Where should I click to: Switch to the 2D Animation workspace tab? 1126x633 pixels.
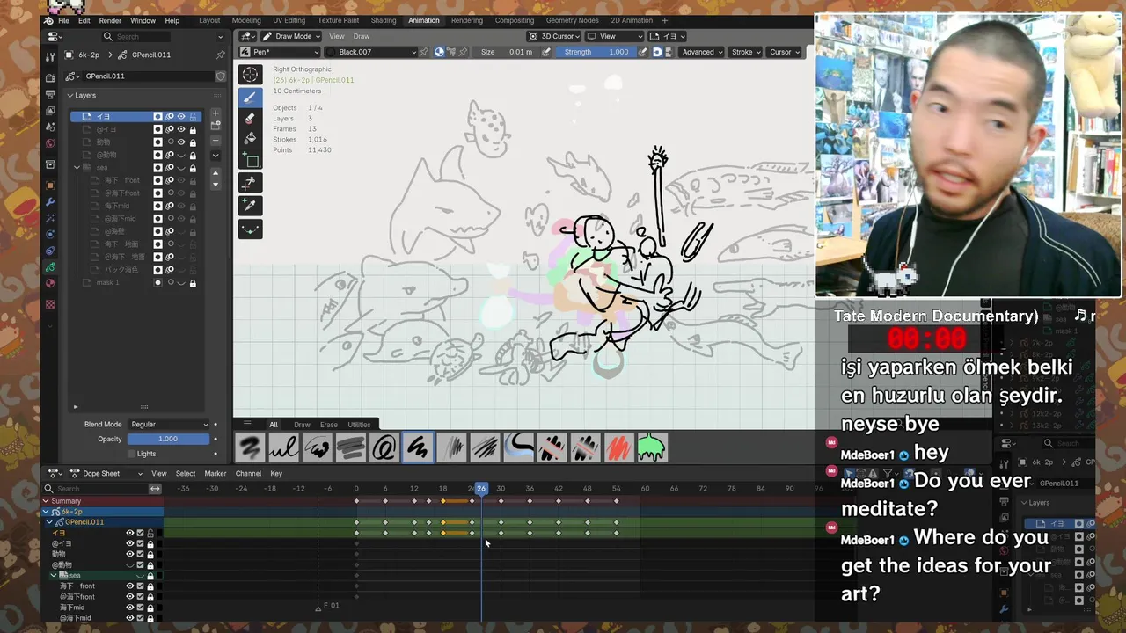[x=632, y=20]
